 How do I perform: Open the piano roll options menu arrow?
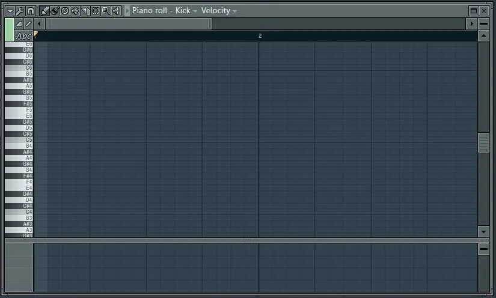click(10, 11)
